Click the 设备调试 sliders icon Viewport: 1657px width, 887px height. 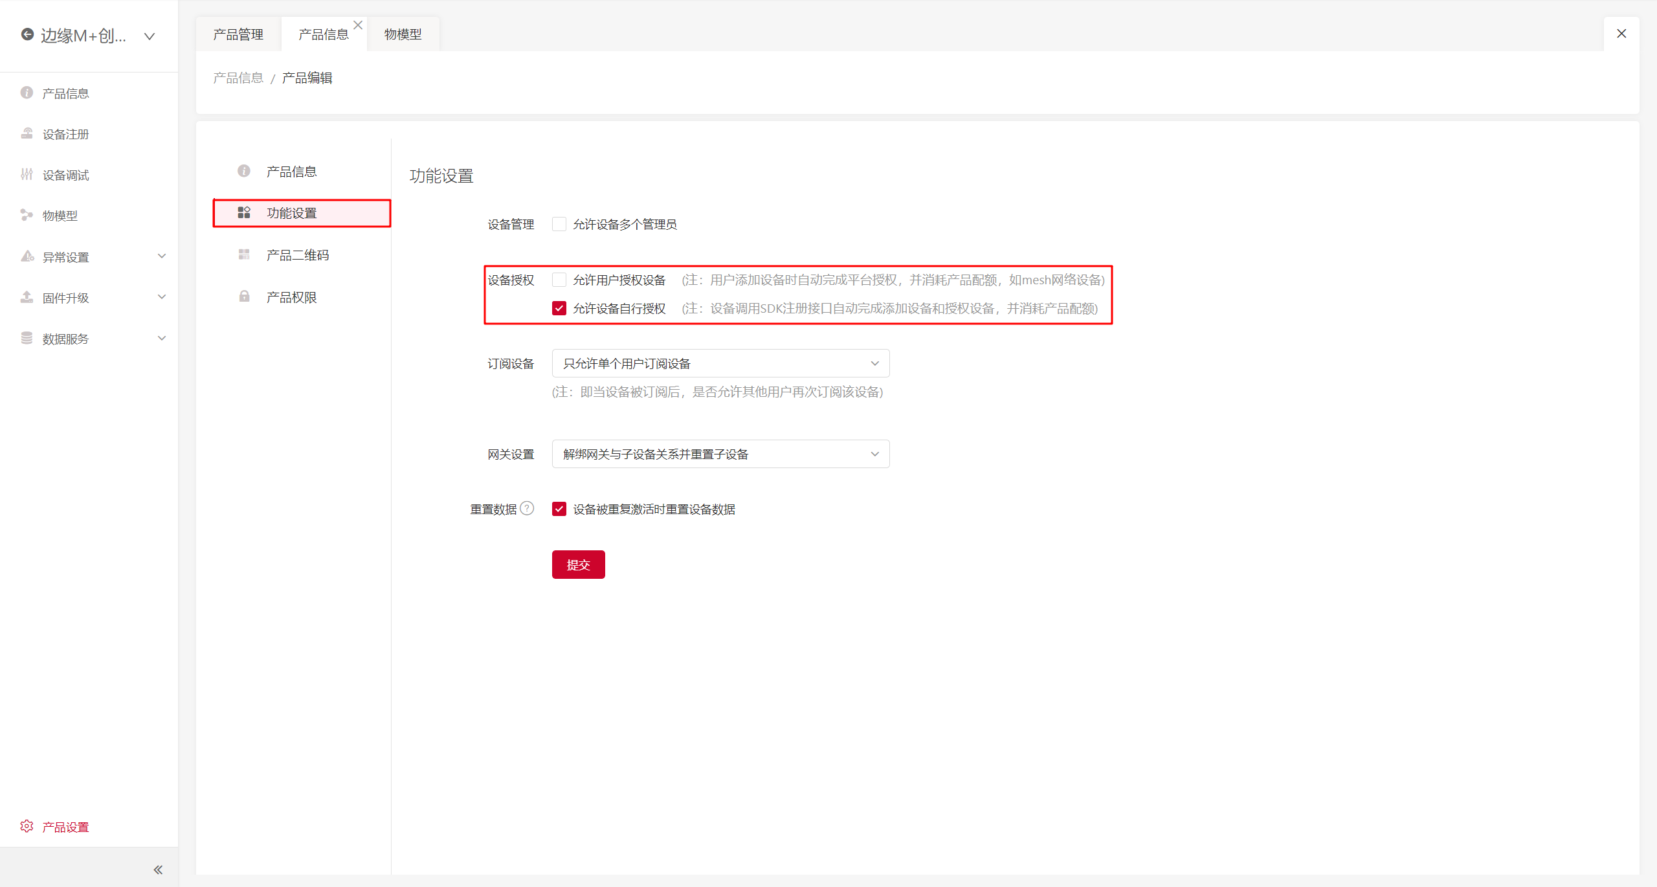pyautogui.click(x=27, y=174)
